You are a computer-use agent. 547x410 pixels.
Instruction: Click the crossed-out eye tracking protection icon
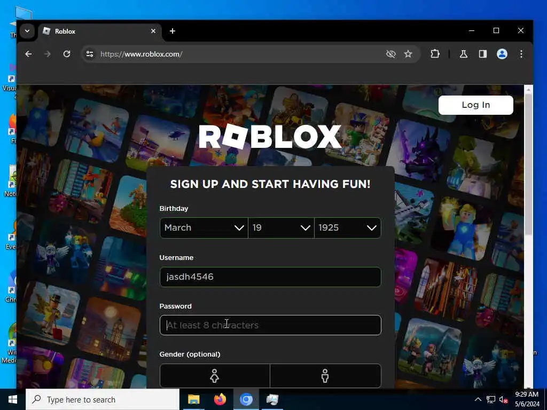pos(390,54)
